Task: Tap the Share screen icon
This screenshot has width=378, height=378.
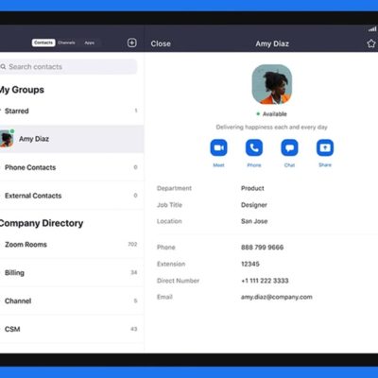Action: tap(325, 147)
